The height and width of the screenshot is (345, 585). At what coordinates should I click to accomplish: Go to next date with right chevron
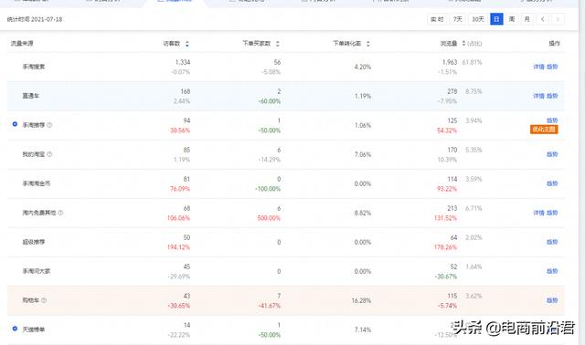tap(558, 19)
